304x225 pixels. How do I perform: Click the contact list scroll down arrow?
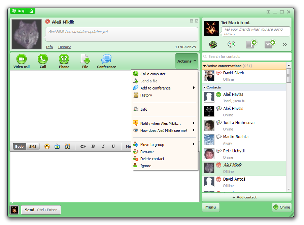[x=289, y=189]
